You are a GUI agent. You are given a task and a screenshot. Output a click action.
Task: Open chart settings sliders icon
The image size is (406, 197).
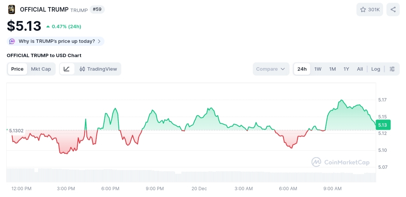(x=392, y=69)
